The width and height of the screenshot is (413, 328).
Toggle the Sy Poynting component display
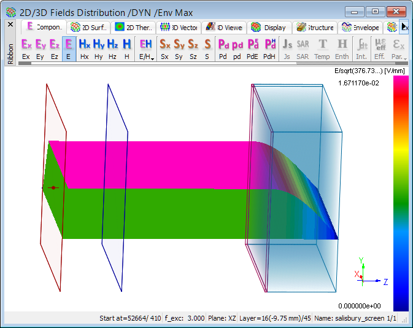[x=179, y=49]
